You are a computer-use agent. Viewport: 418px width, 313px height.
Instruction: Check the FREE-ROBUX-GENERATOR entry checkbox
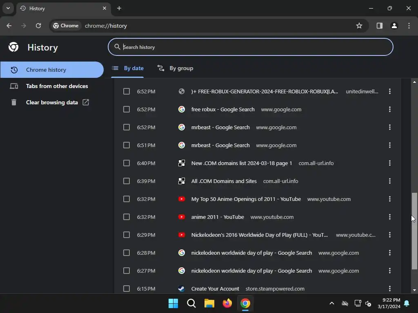point(127,92)
